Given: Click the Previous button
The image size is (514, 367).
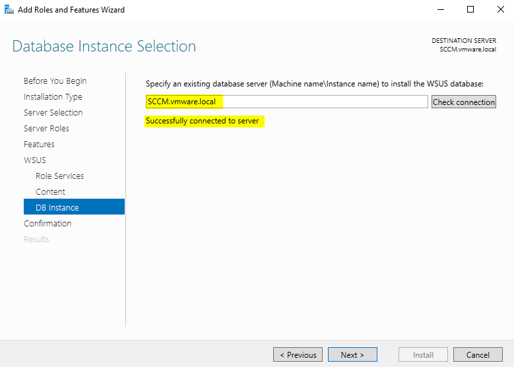Looking at the screenshot, I should pyautogui.click(x=298, y=354).
